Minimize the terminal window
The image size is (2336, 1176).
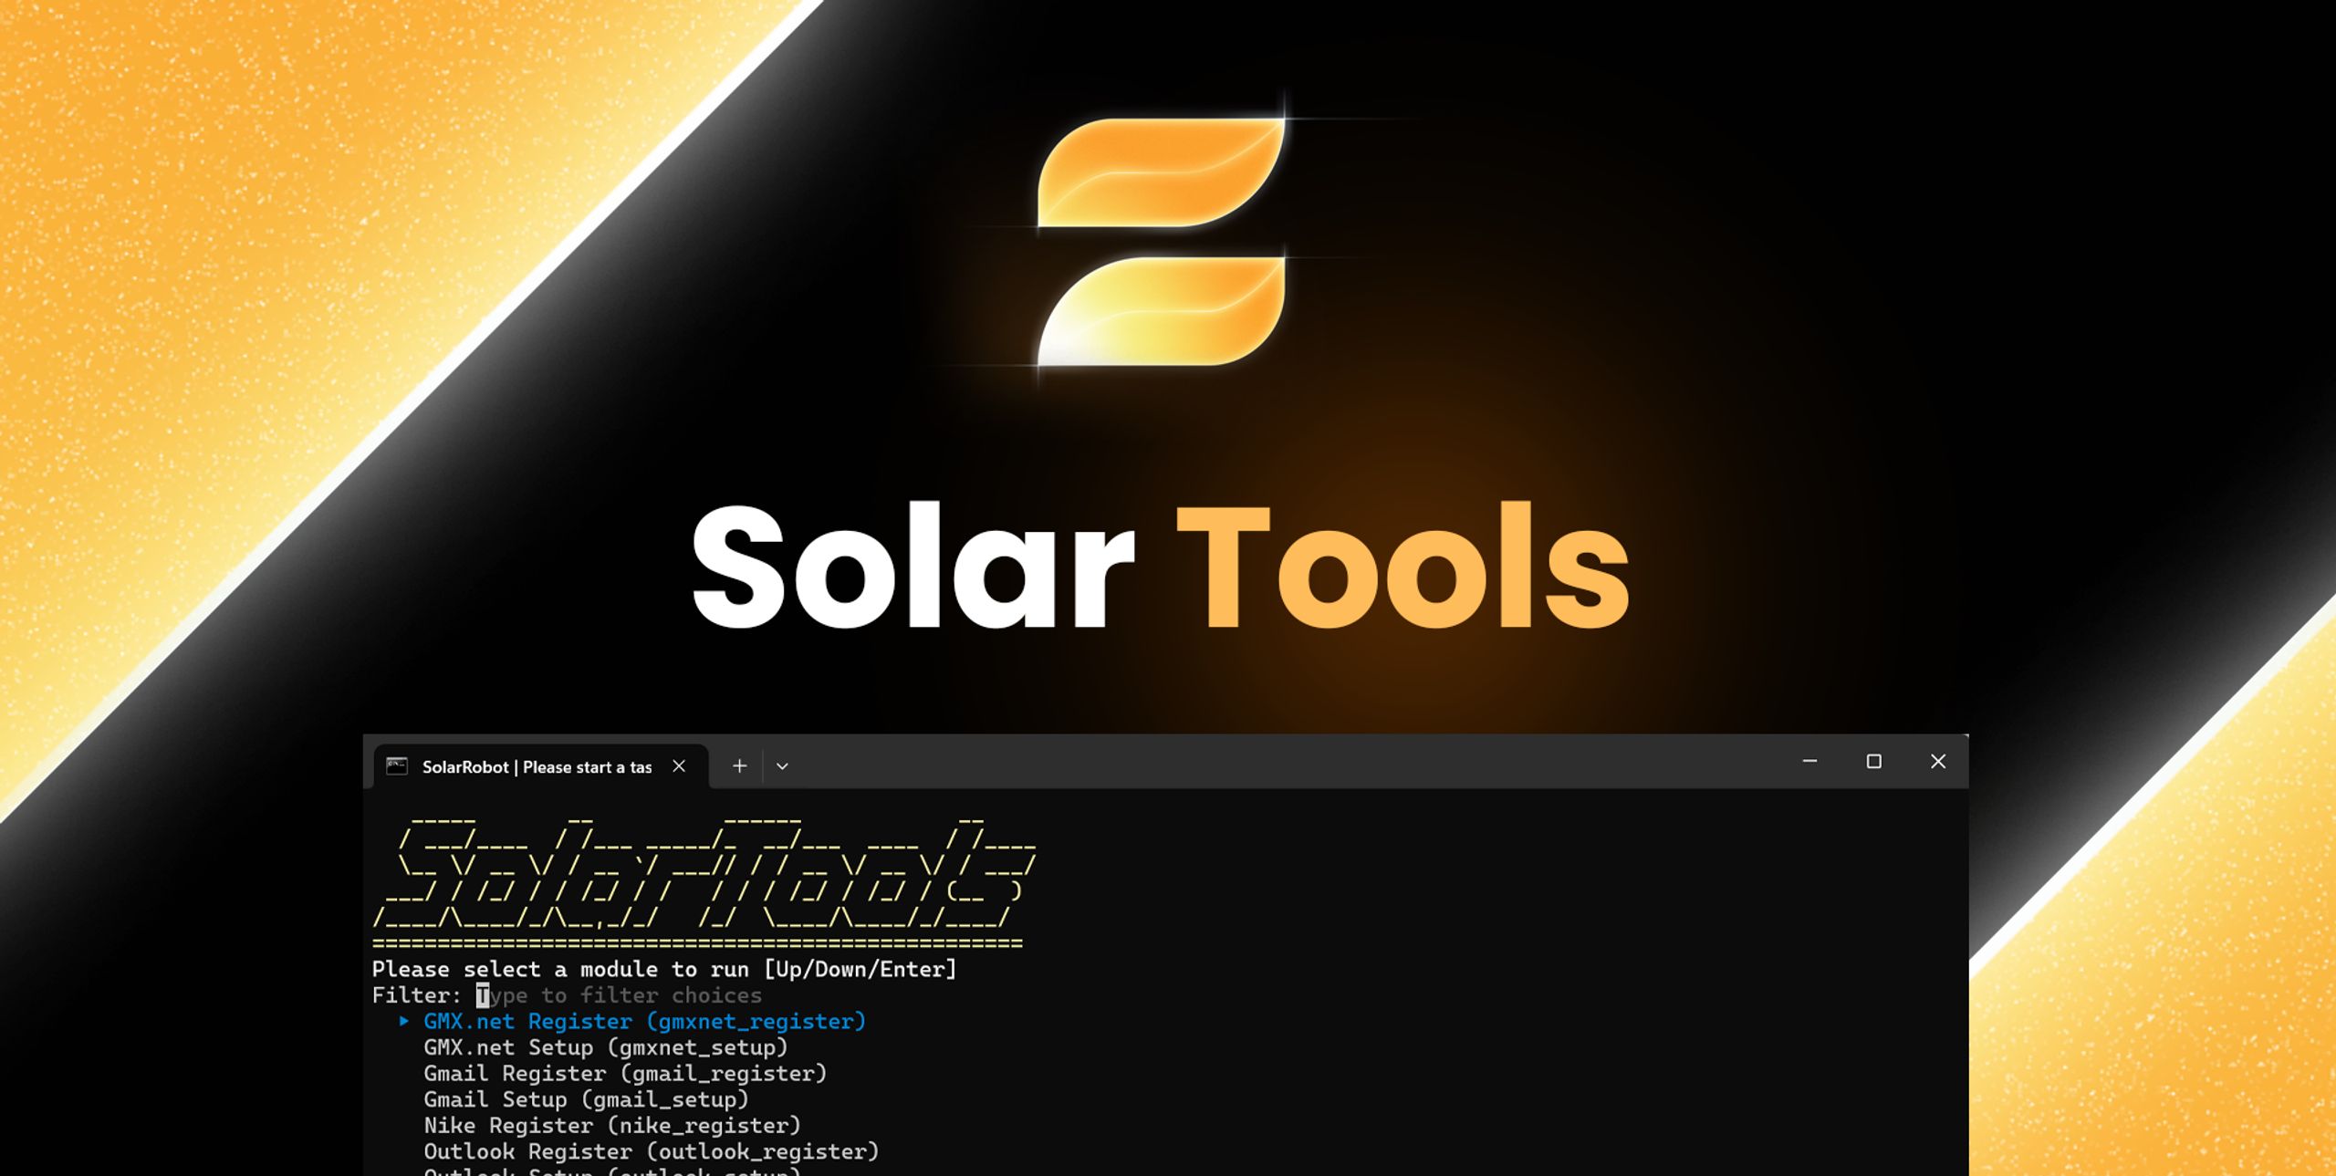(1809, 761)
